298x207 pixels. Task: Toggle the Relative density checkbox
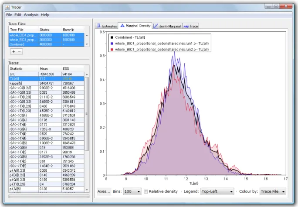point(146,191)
